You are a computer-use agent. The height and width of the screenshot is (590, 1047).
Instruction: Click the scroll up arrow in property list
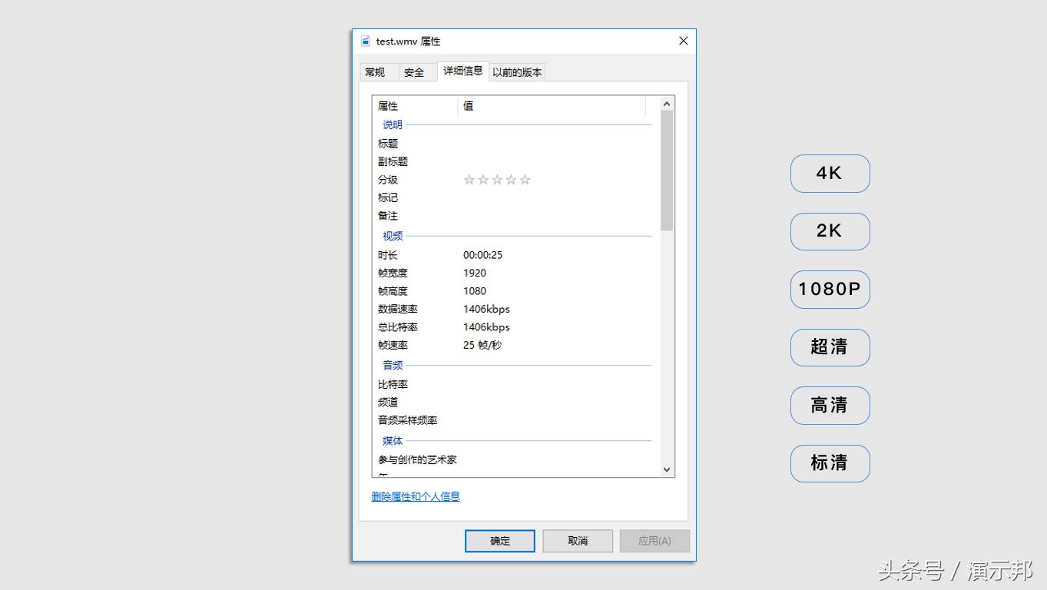tap(666, 104)
